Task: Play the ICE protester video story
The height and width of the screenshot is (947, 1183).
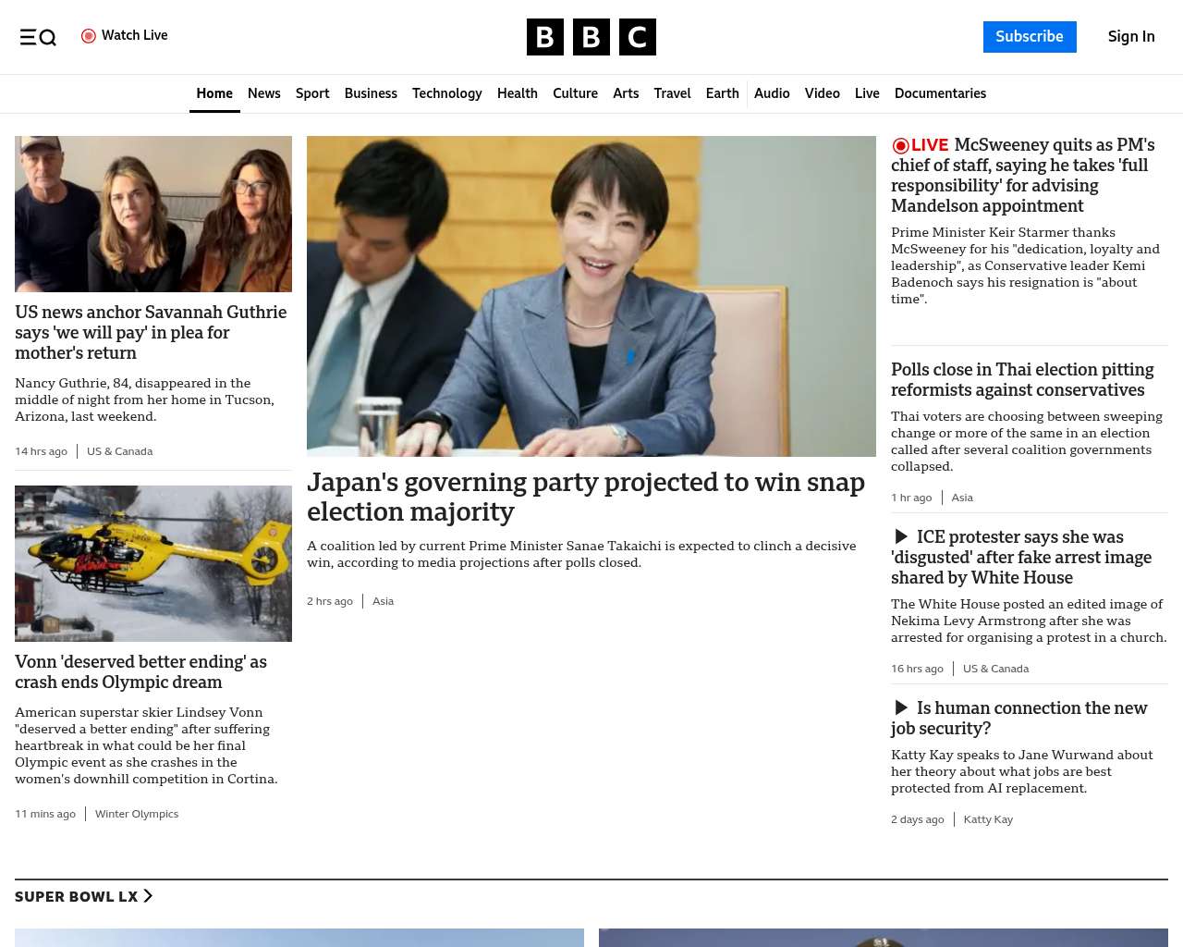Action: click(901, 537)
